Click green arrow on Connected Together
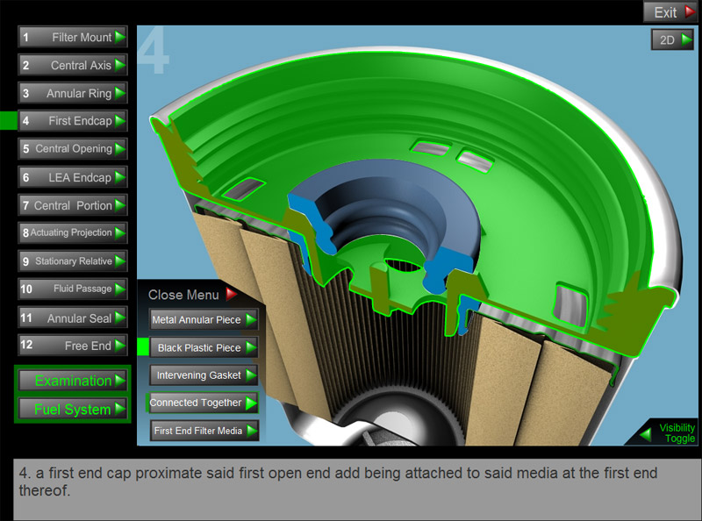702x521 pixels. coord(251,403)
